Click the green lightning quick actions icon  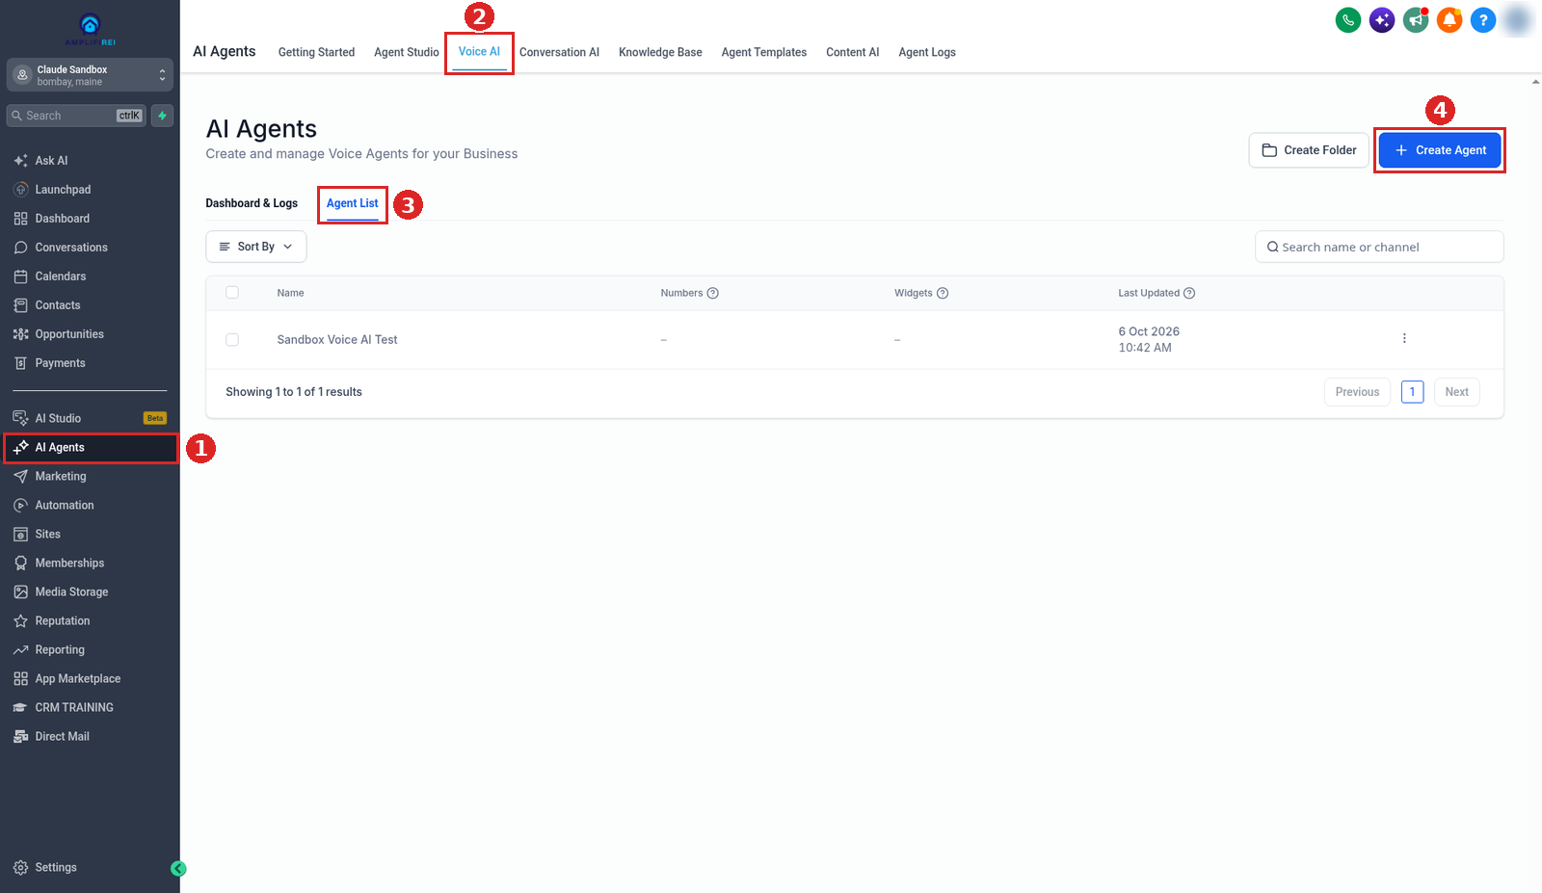coord(163,116)
